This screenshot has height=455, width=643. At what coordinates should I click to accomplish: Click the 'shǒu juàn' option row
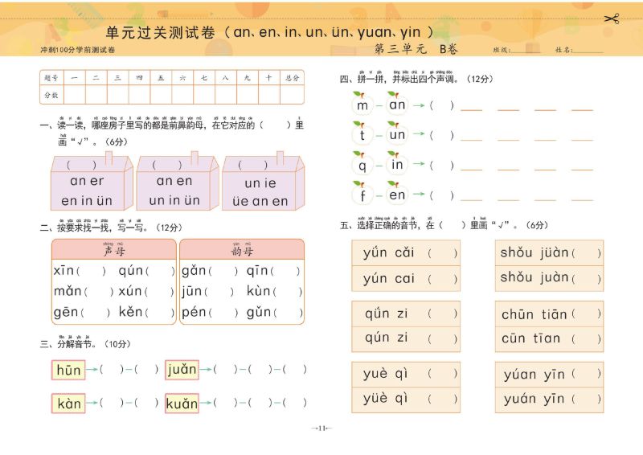pos(550,279)
